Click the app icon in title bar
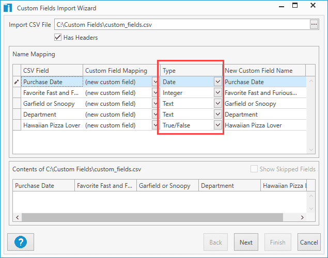The image size is (328, 258). (x=8, y=8)
